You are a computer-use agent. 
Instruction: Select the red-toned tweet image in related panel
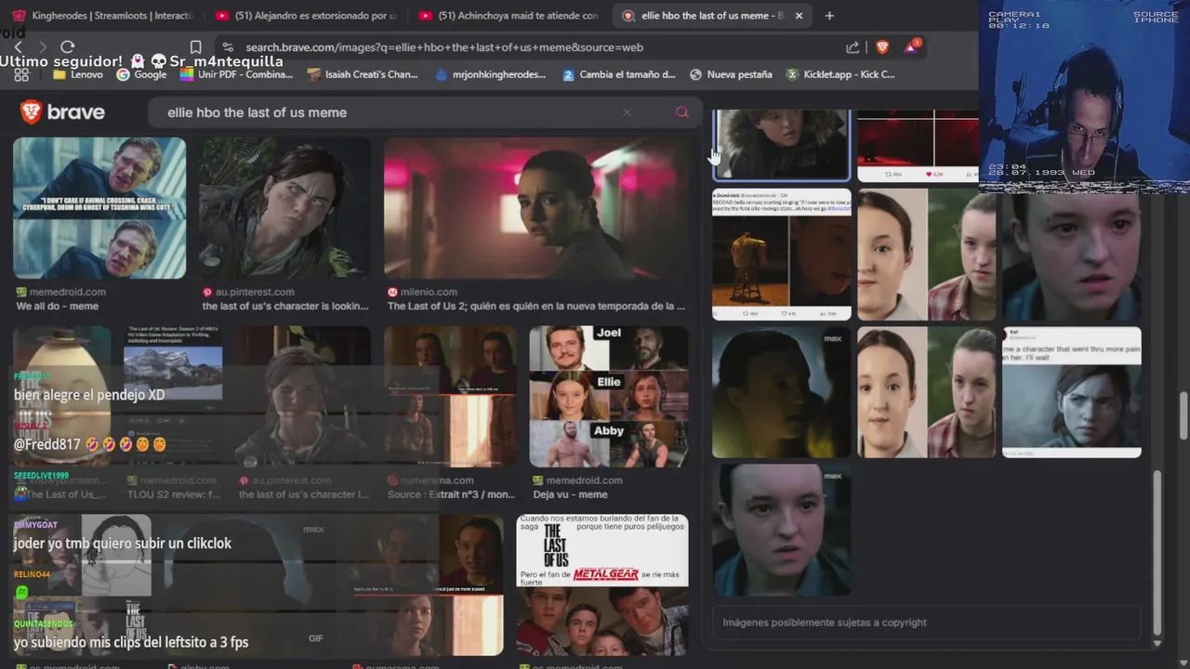(x=918, y=146)
